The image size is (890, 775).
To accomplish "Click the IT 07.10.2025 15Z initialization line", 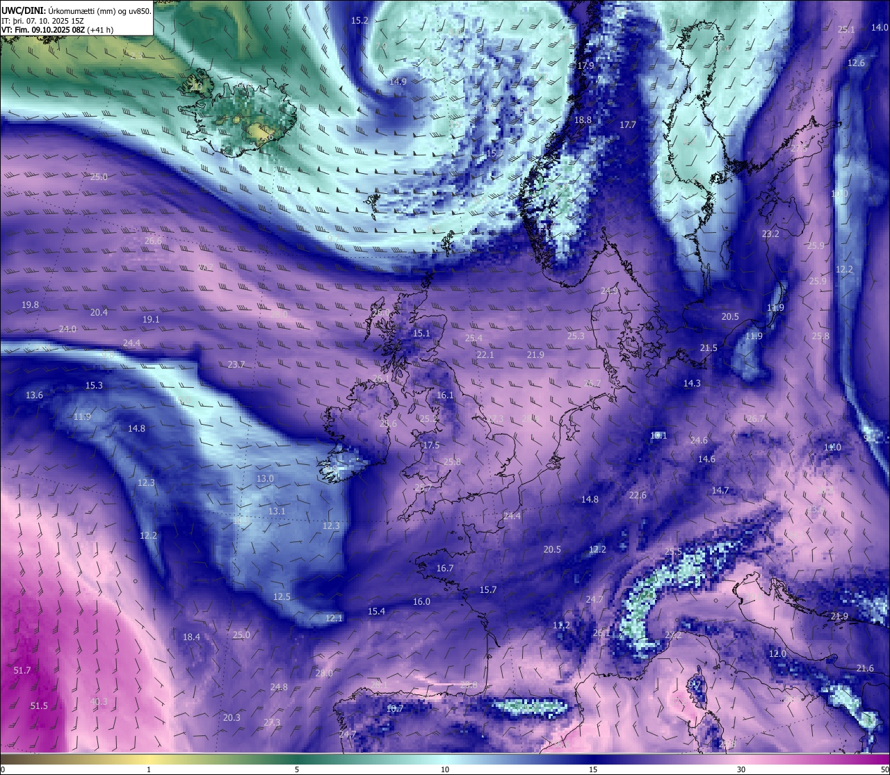I will (x=42, y=21).
